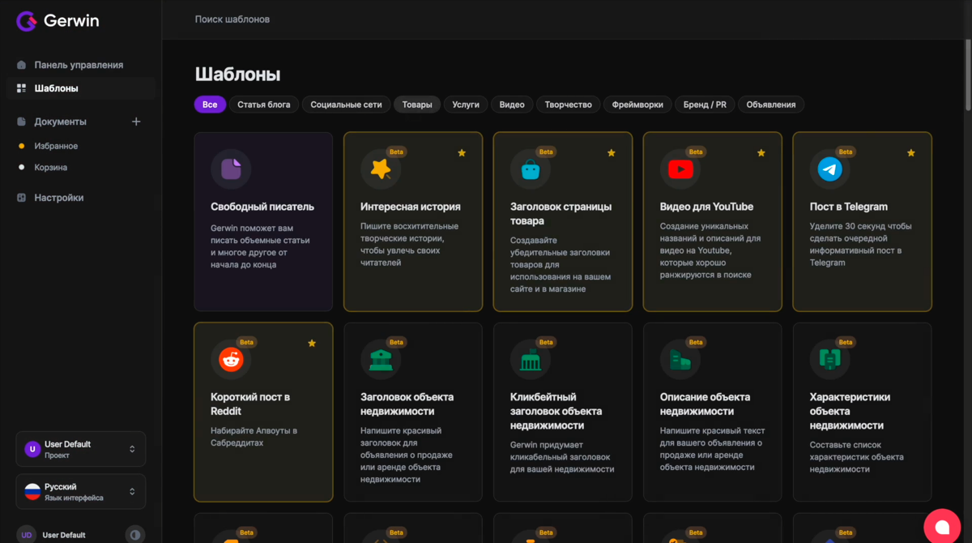The width and height of the screenshot is (972, 543).
Task: Open Избранное documents
Action: pyautogui.click(x=56, y=146)
